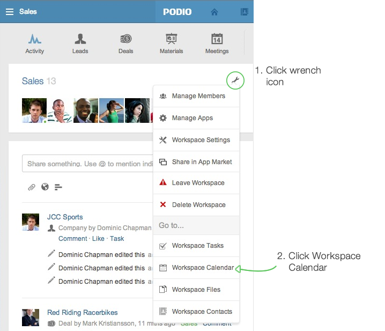The width and height of the screenshot is (385, 331).
Task: Click Task on JCC Sports
Action: (x=117, y=239)
